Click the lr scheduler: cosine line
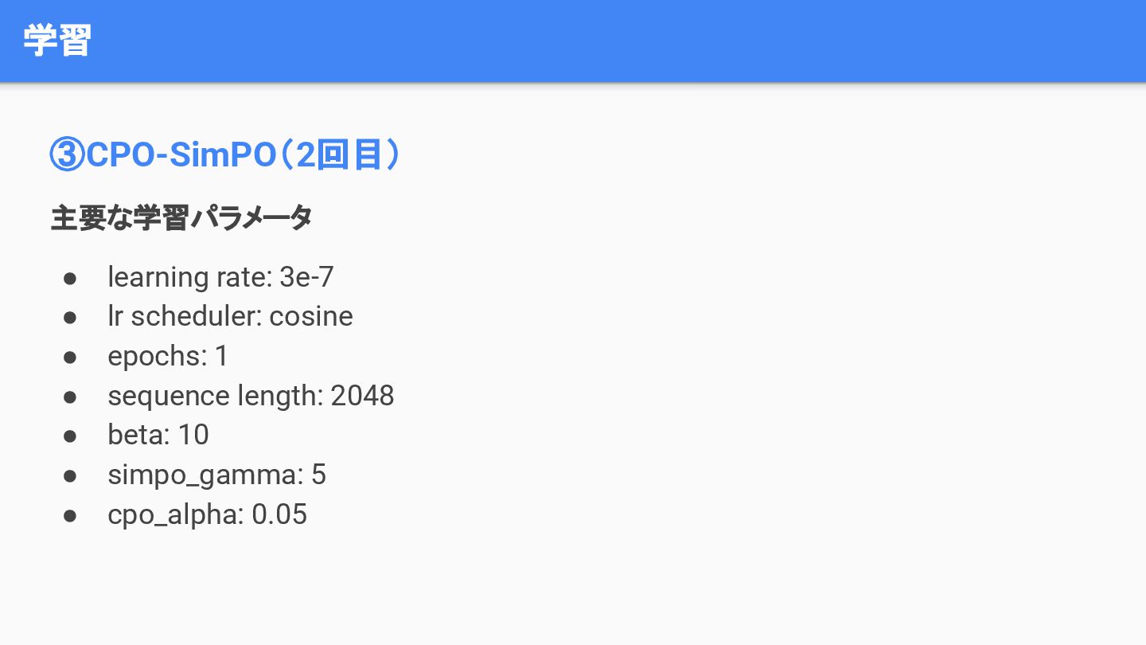This screenshot has width=1146, height=645. tap(230, 316)
